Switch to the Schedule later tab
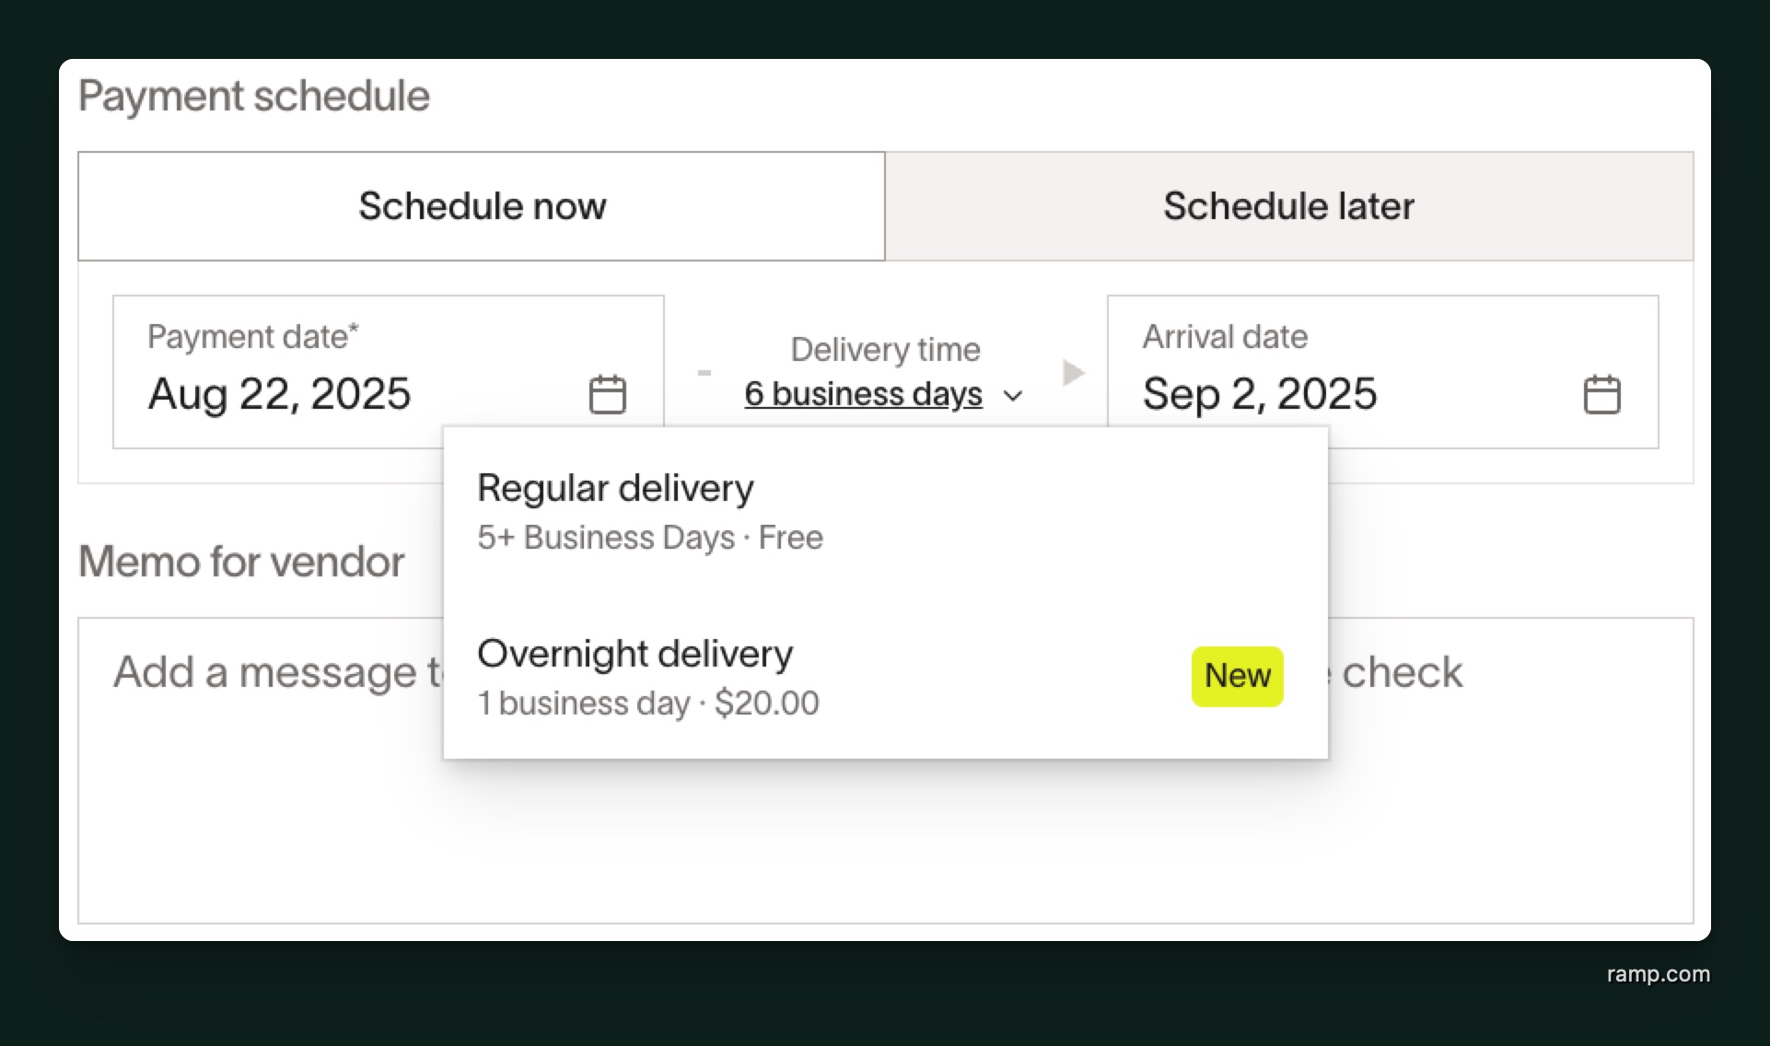 1288,206
